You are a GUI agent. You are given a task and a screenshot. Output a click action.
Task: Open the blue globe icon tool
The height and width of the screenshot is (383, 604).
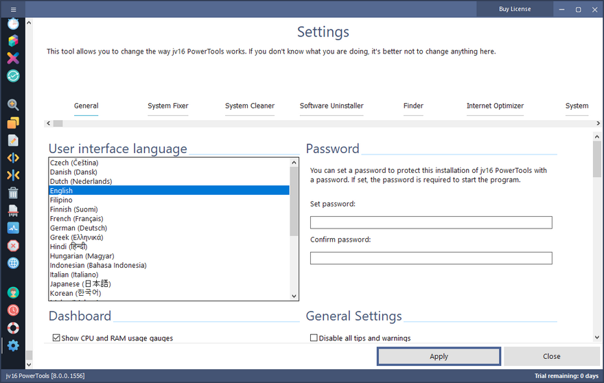pos(13,263)
